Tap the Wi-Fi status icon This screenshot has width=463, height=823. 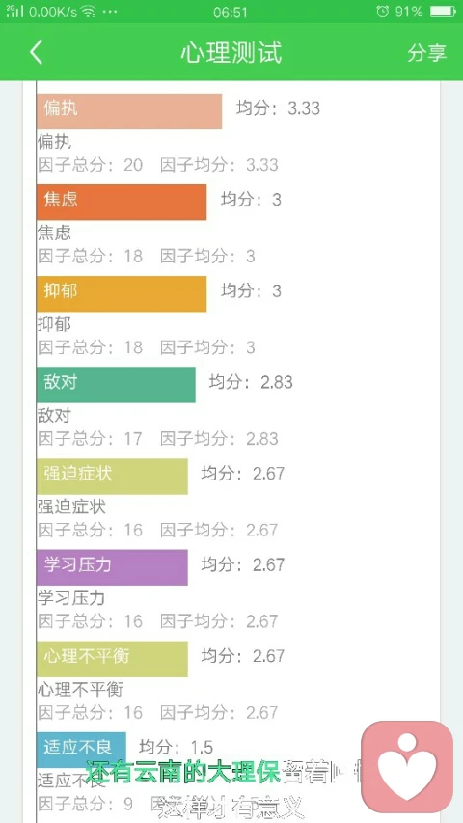(88, 12)
